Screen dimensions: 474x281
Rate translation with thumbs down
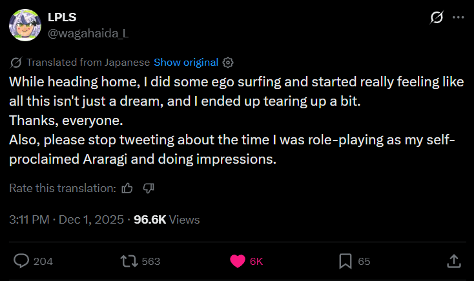click(x=148, y=188)
